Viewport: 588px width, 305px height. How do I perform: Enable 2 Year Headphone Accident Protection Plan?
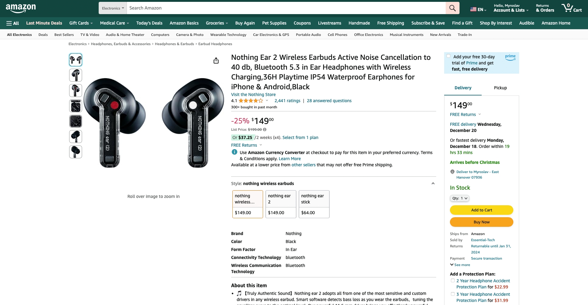(452, 280)
